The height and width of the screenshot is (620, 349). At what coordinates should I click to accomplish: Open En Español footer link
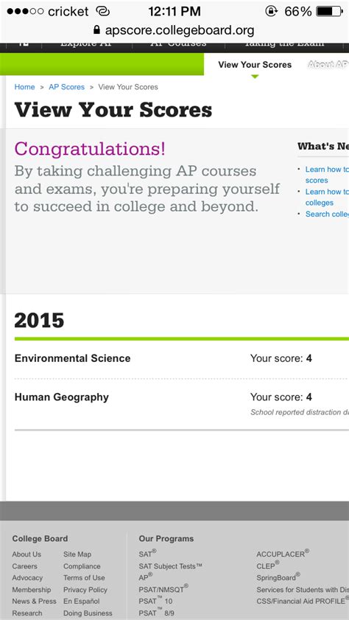(x=81, y=602)
